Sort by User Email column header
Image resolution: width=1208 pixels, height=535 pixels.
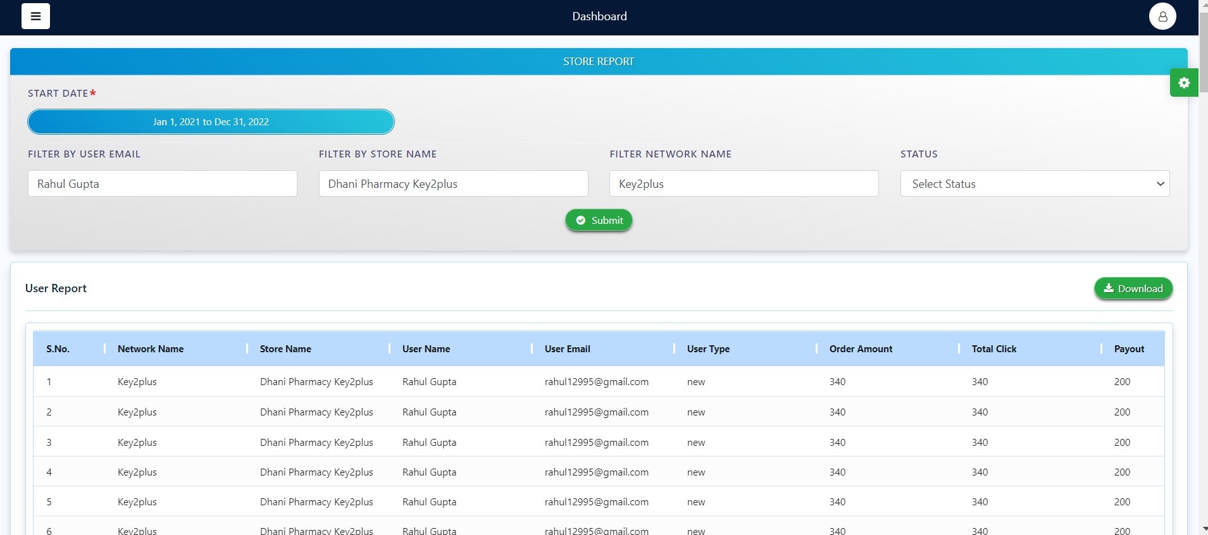(x=568, y=349)
